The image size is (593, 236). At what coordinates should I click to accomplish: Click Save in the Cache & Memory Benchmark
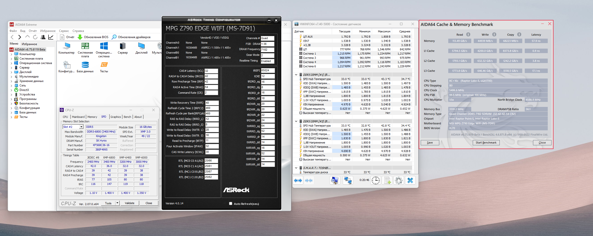click(x=430, y=143)
